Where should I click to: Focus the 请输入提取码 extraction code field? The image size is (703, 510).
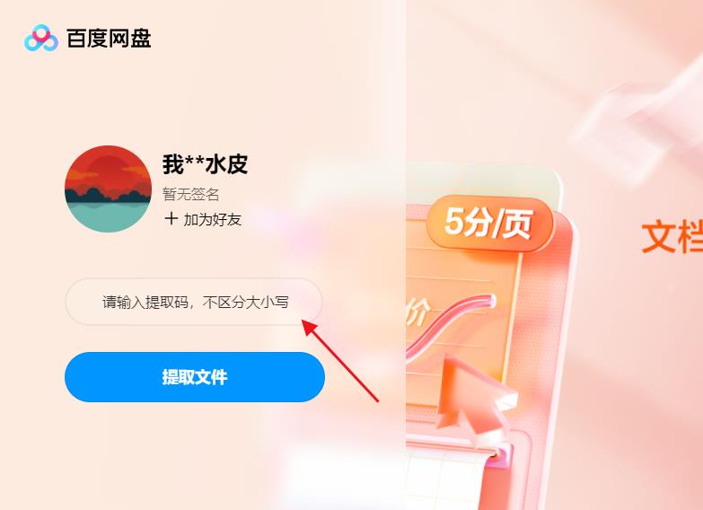[194, 302]
